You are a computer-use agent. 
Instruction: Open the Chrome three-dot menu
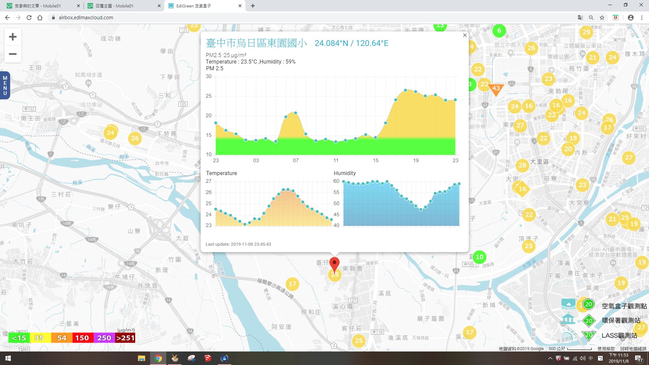point(642,18)
